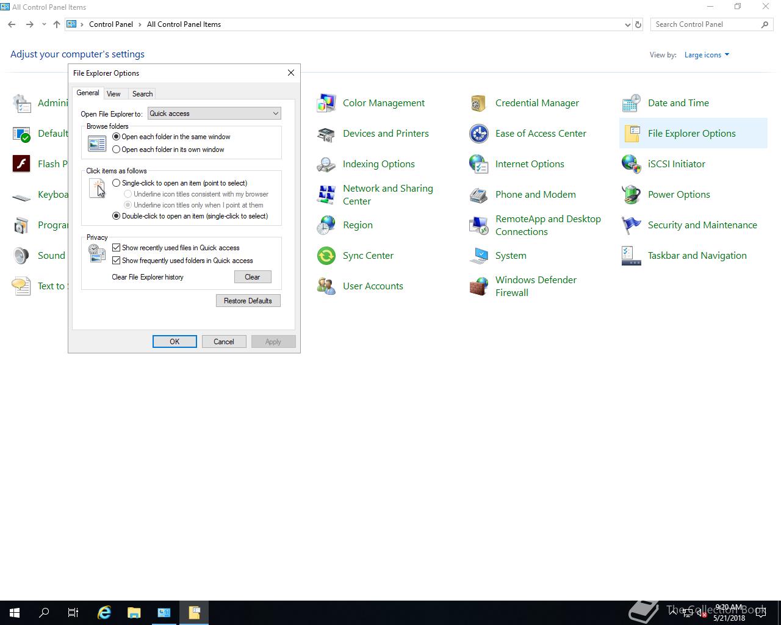Switch to the View tab
This screenshot has width=781, height=625.
pos(113,94)
